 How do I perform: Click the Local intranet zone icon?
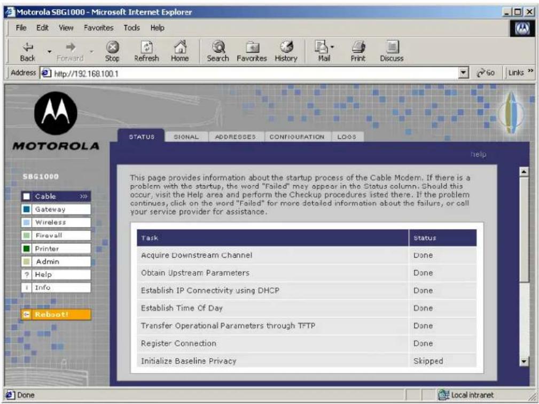click(443, 395)
